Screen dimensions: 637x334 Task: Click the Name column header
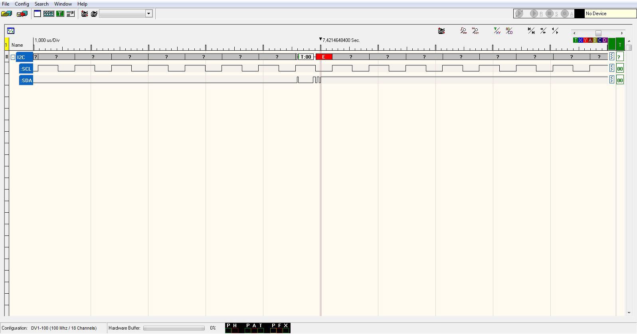coord(17,45)
